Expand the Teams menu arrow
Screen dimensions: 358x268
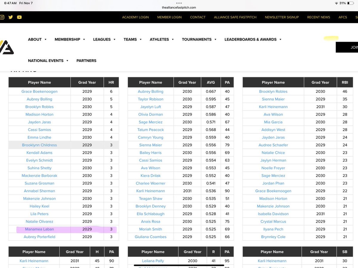click(141, 39)
